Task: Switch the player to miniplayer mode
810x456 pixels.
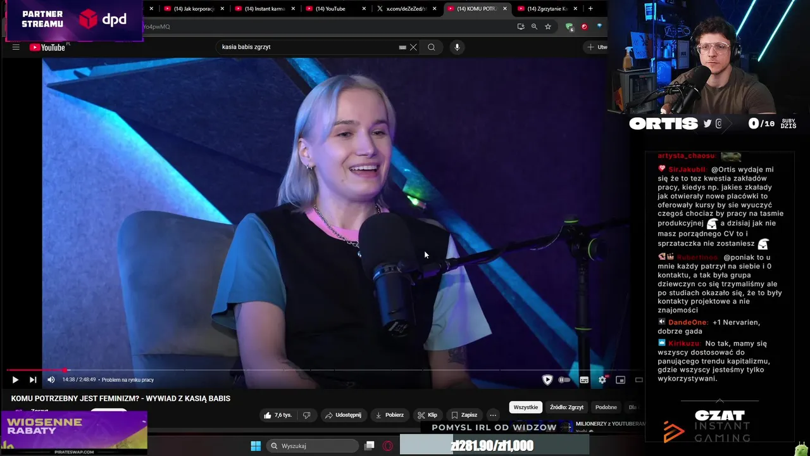Action: click(x=621, y=380)
